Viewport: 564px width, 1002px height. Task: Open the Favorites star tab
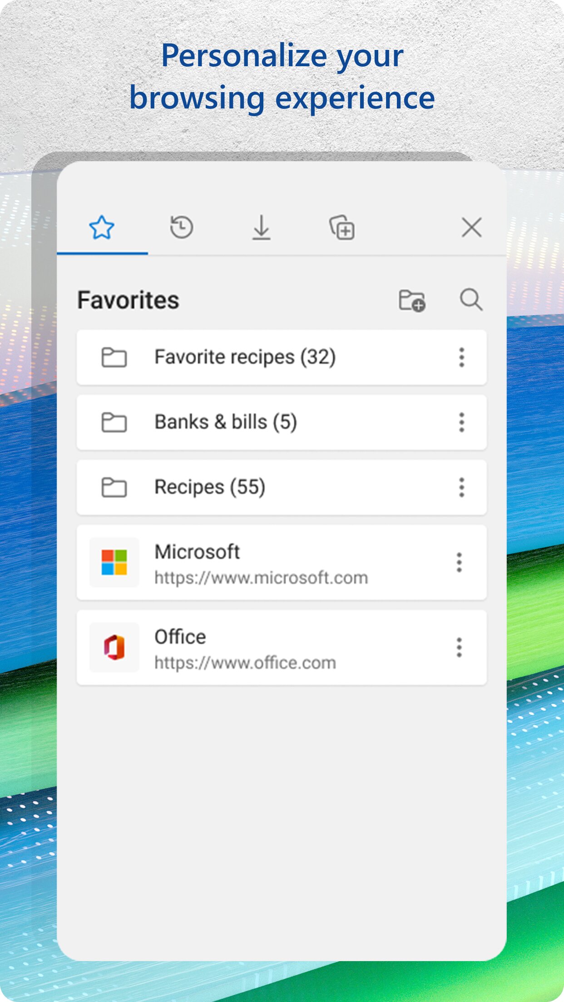(x=102, y=227)
